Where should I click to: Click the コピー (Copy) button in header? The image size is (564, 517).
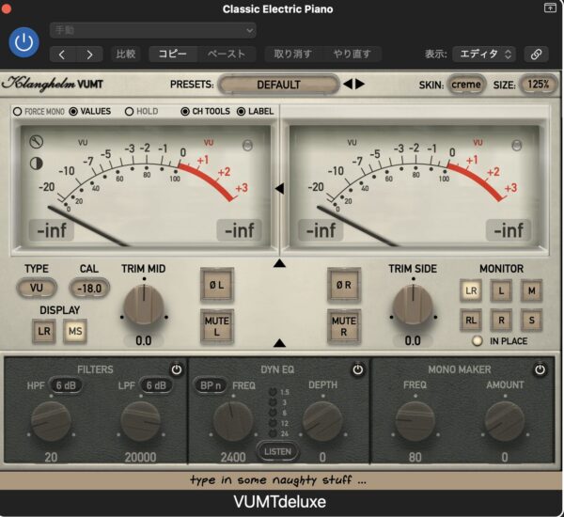tap(172, 55)
